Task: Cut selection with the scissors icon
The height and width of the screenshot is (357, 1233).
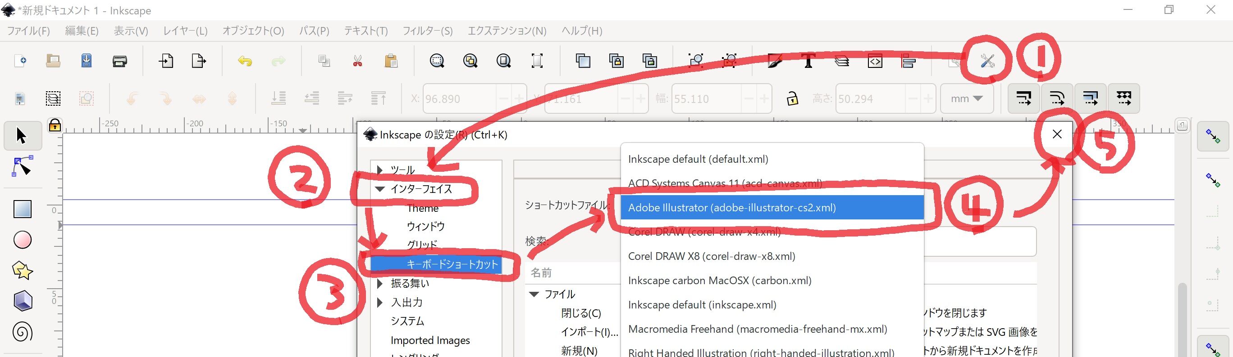Action: (x=357, y=61)
